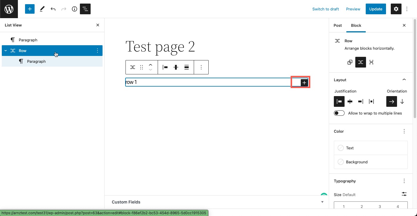Add block inside the Row
Image resolution: width=417 pixels, height=216 pixels.
click(304, 83)
